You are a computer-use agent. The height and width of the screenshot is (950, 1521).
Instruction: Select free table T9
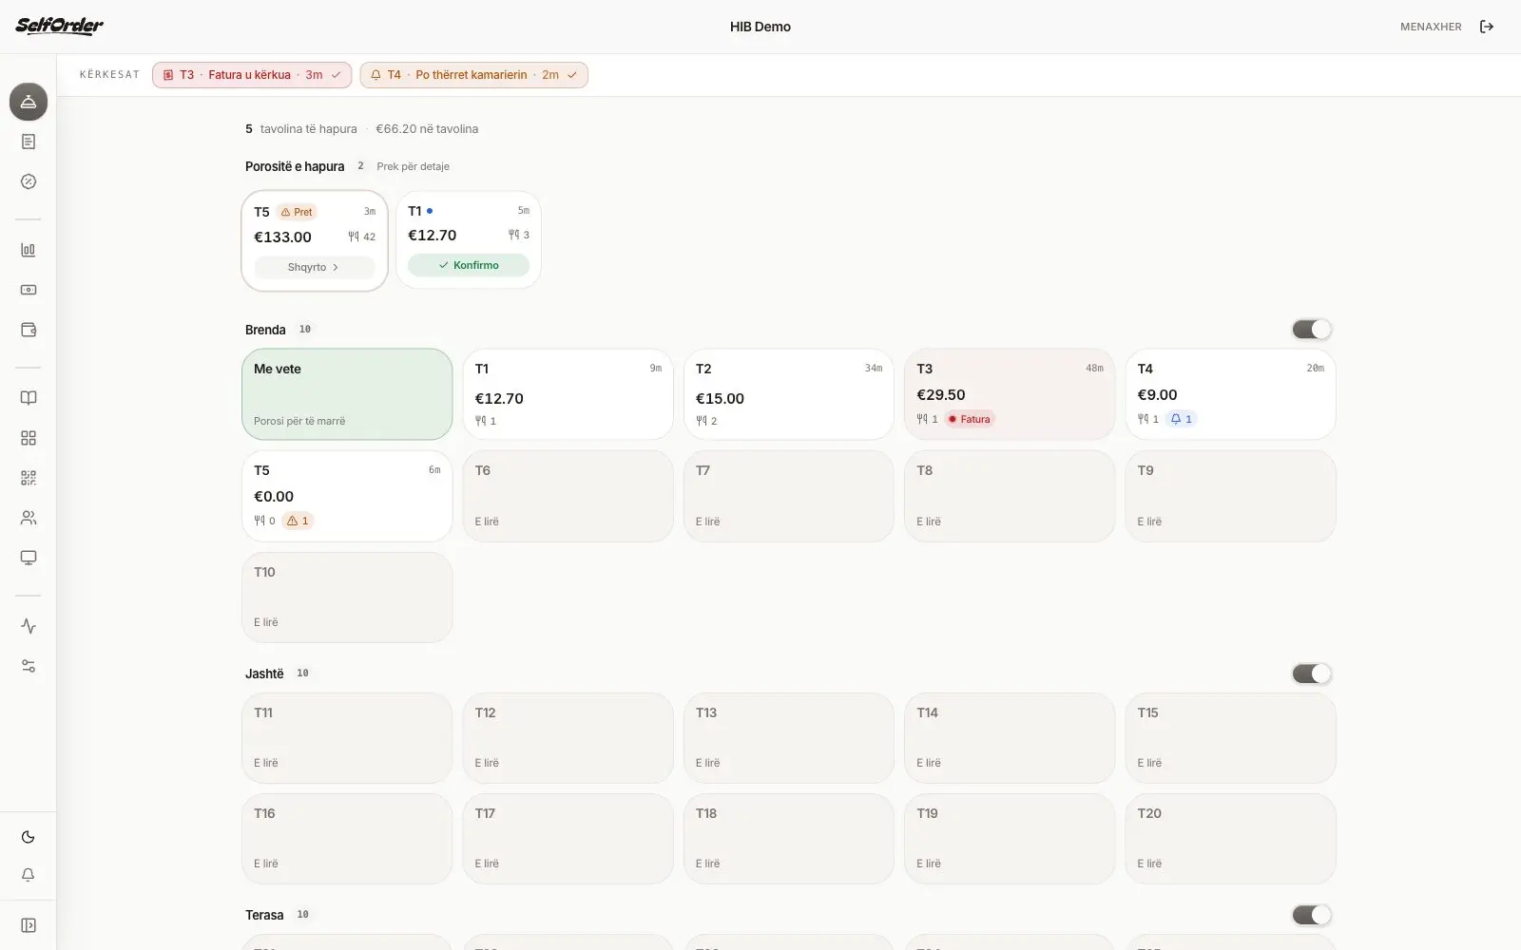pos(1231,496)
